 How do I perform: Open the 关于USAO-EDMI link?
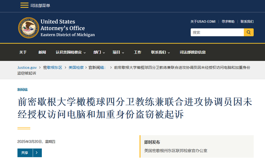pyautogui.click(x=203, y=22)
